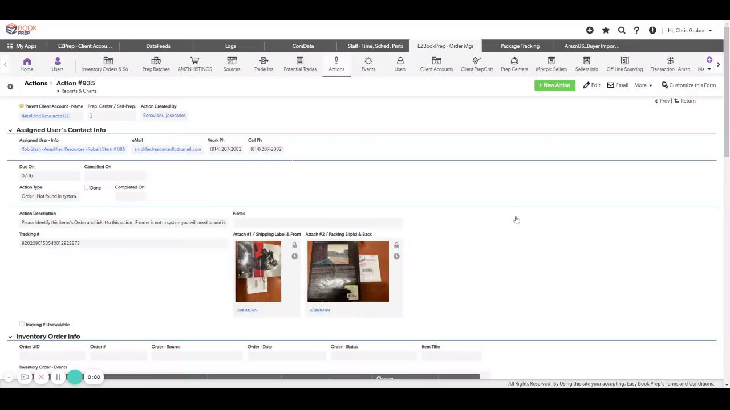This screenshot has height=410, width=730.
Task: Edit this action record
Action: tap(591, 85)
